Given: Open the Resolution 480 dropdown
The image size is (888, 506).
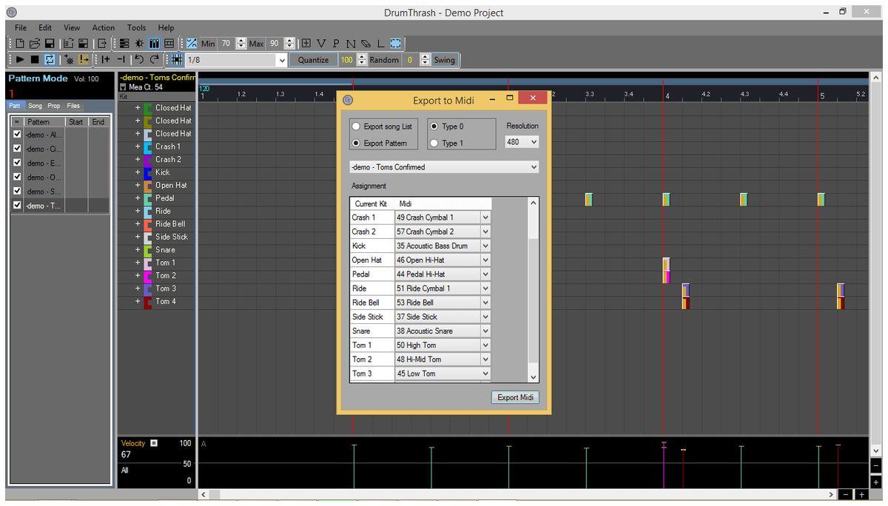Looking at the screenshot, I should tap(522, 141).
